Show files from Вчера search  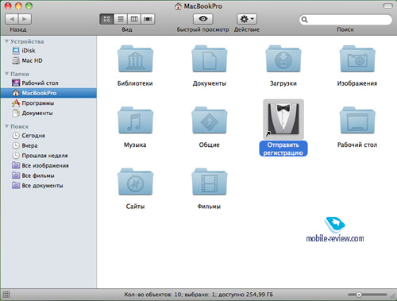point(48,145)
